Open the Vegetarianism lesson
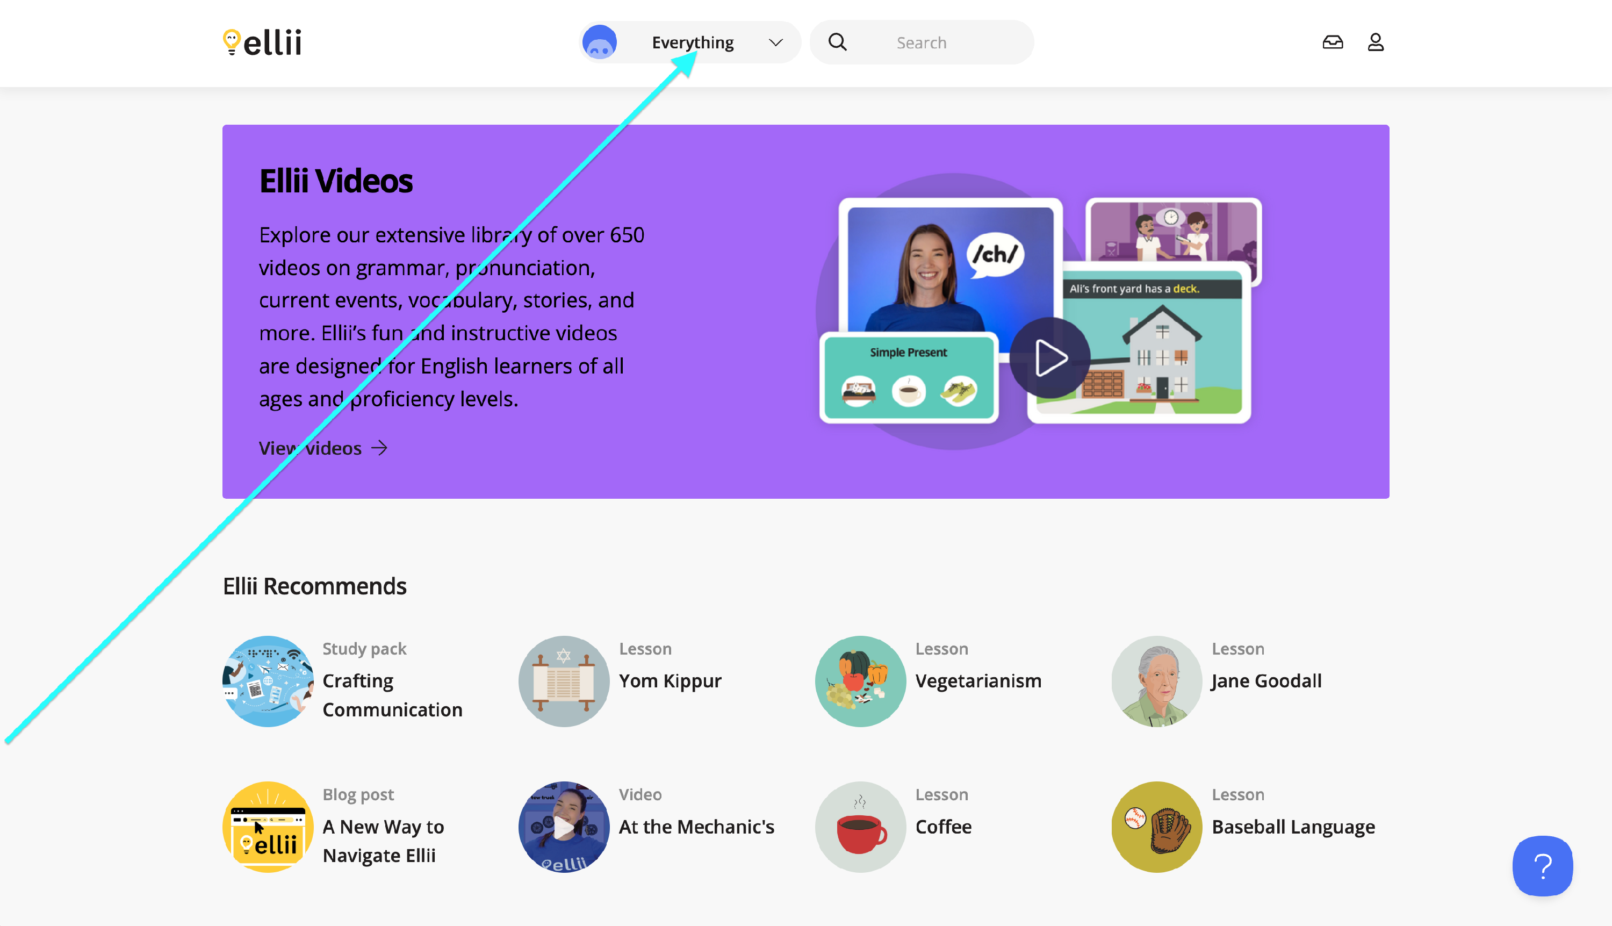1612x926 pixels. [x=978, y=680]
